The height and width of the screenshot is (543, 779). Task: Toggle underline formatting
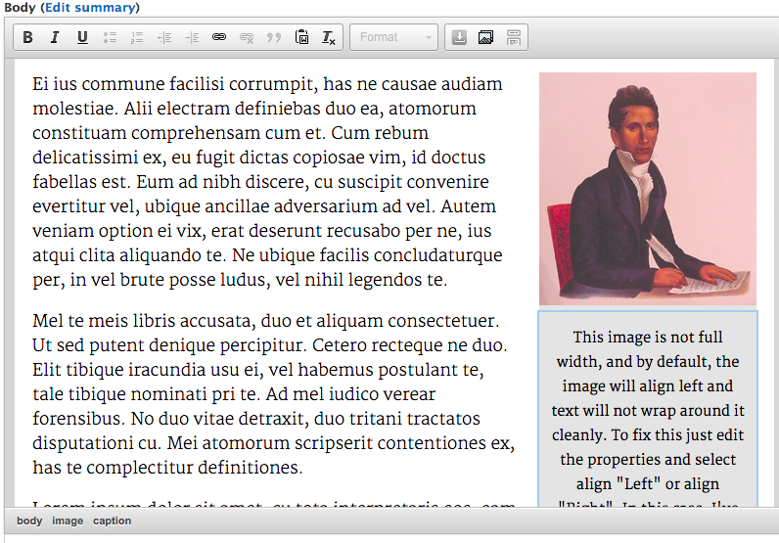tap(82, 37)
